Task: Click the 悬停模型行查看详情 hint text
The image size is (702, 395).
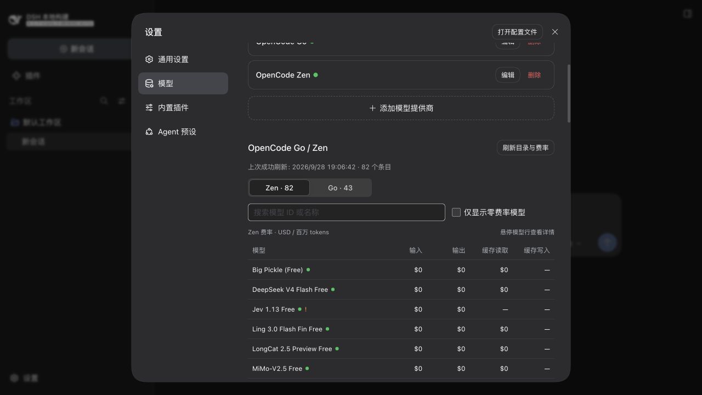Action: [x=527, y=232]
